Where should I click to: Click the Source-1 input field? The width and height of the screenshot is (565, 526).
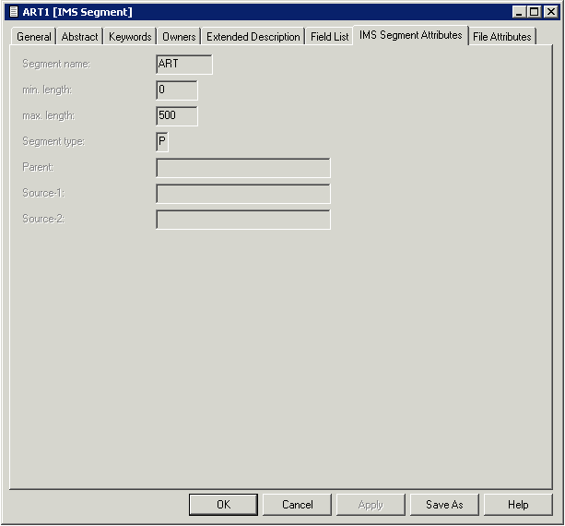(x=243, y=194)
